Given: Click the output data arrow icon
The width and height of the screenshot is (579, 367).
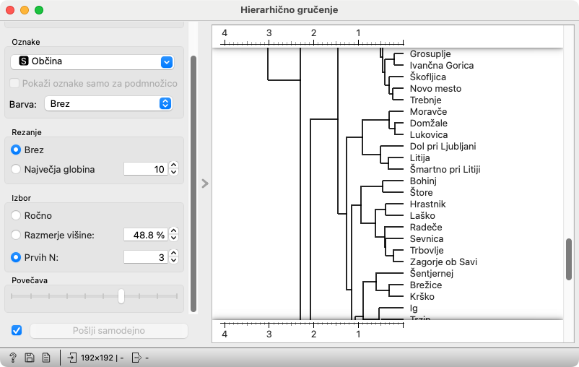Looking at the screenshot, I should pyautogui.click(x=136, y=357).
